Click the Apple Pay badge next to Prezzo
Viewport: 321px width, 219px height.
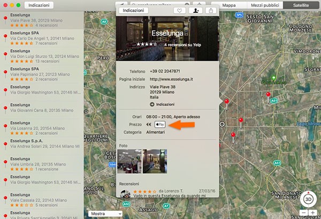tap(160, 124)
